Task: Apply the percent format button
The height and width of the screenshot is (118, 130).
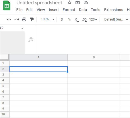Action: point(69,19)
